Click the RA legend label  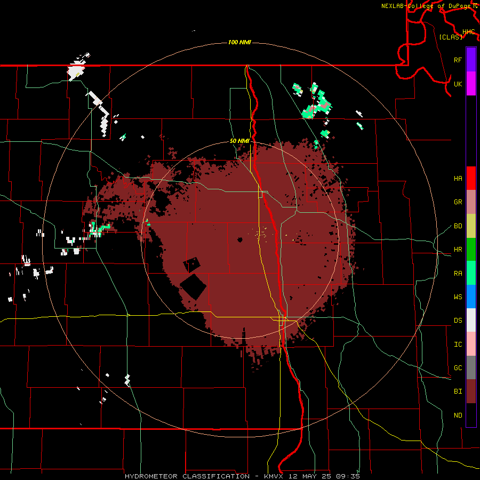click(x=458, y=274)
